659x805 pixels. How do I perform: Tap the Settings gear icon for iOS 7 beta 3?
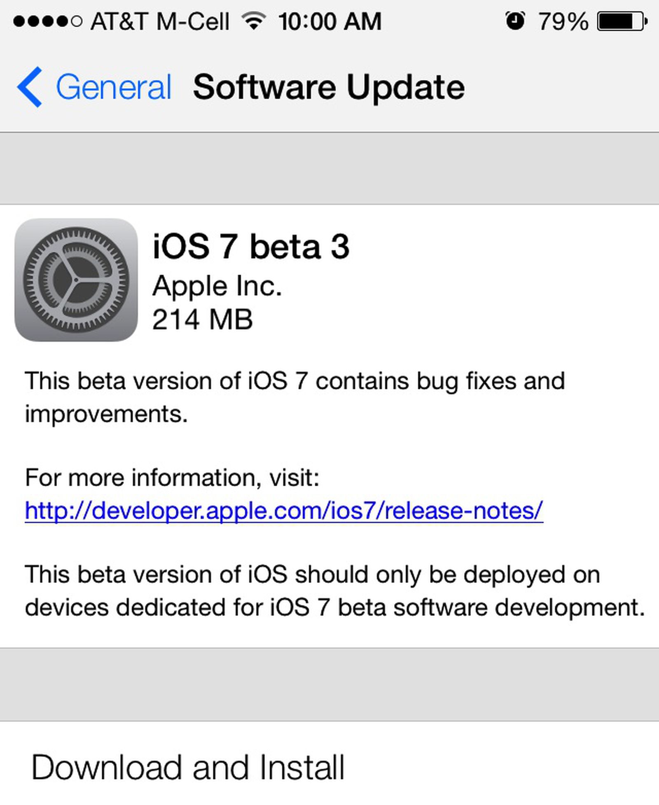(76, 280)
